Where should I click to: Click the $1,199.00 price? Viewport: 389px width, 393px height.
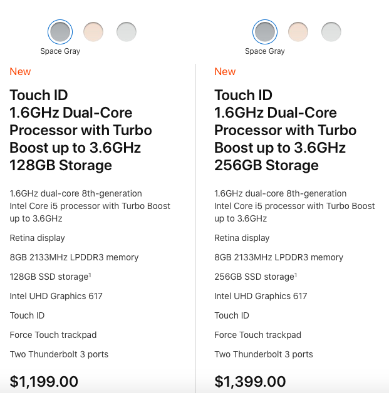44,381
